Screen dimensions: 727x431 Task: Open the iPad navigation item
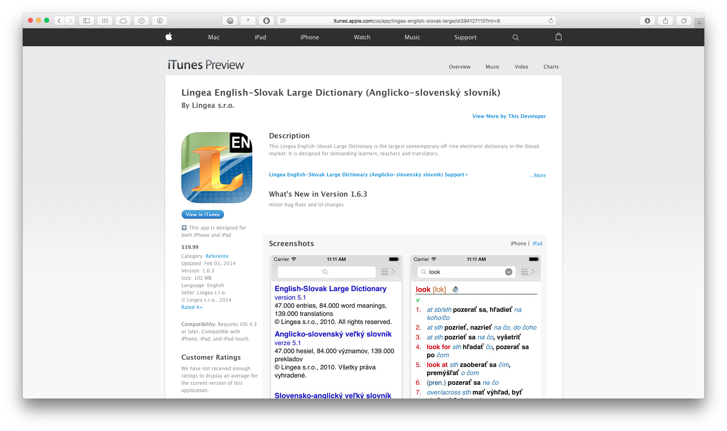(x=260, y=37)
